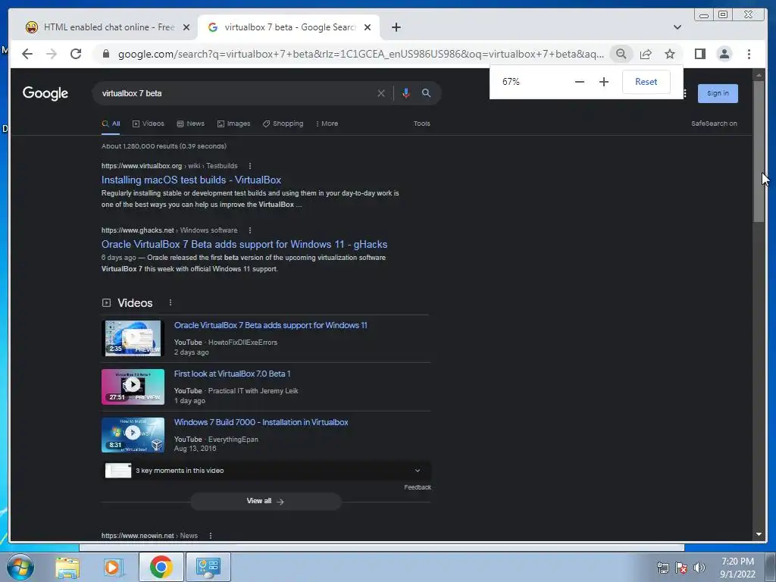This screenshot has width=776, height=582.
Task: Open the Action Center flag tray icon
Action: [x=681, y=568]
